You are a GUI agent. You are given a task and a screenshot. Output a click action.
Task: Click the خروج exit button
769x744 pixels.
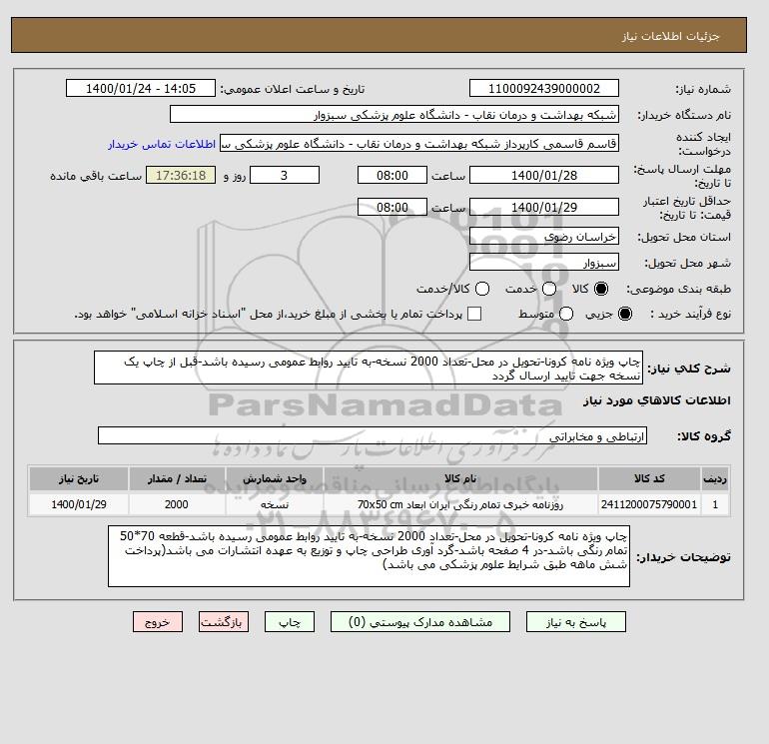click(158, 622)
